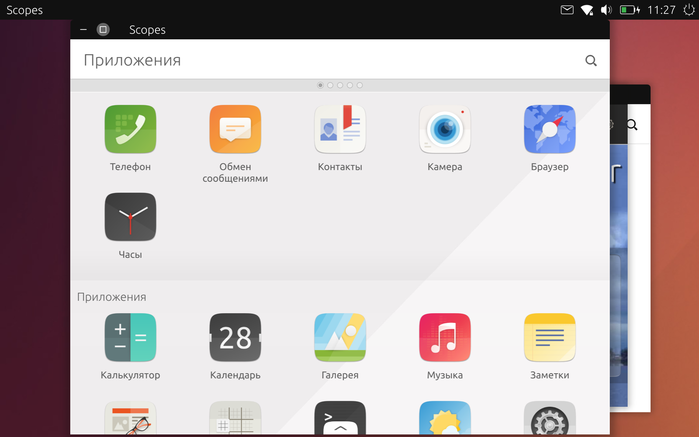Open the Wi-Fi network indicator
The height and width of the screenshot is (437, 699).
pos(587,10)
